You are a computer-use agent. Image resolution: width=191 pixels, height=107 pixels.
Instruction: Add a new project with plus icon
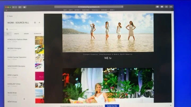pos(39,22)
